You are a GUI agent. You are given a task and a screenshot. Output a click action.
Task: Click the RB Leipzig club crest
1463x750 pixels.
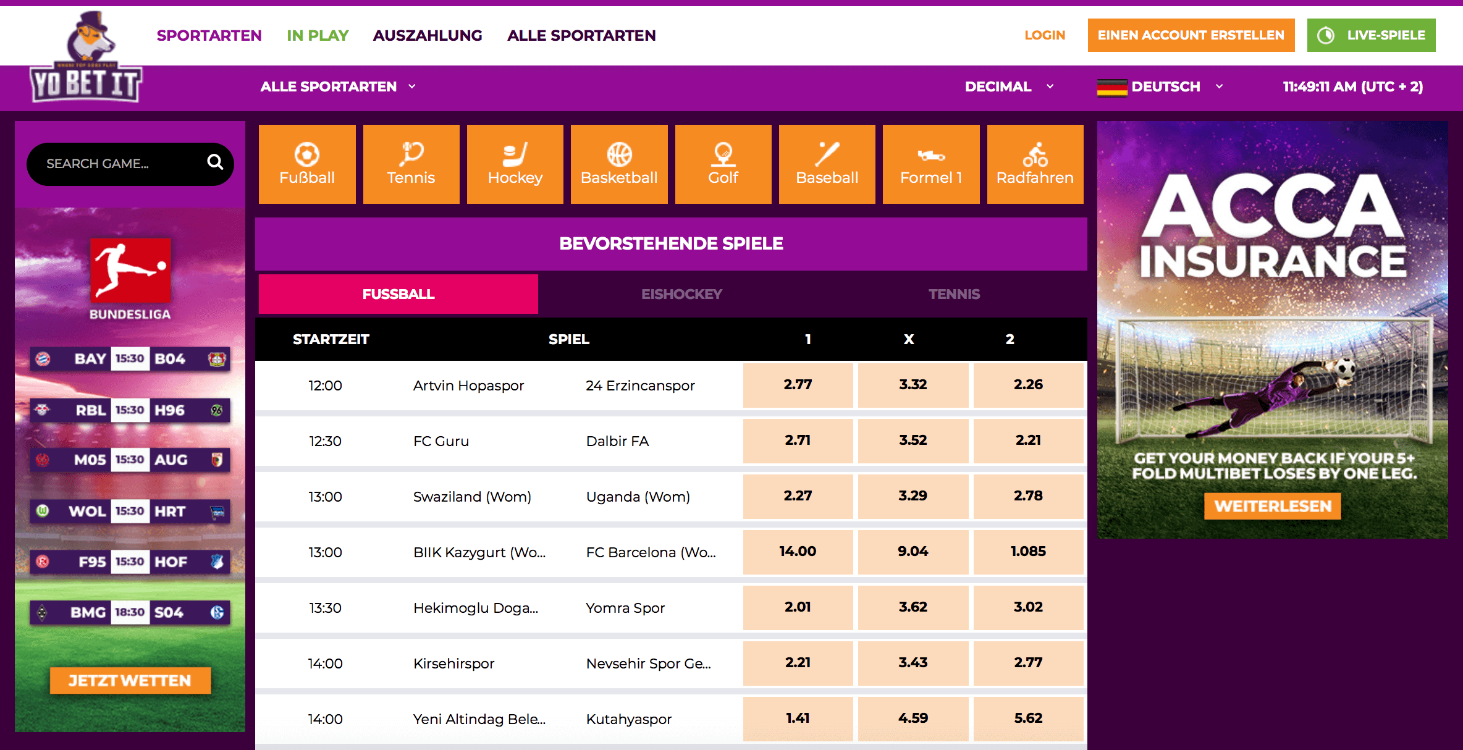43,410
